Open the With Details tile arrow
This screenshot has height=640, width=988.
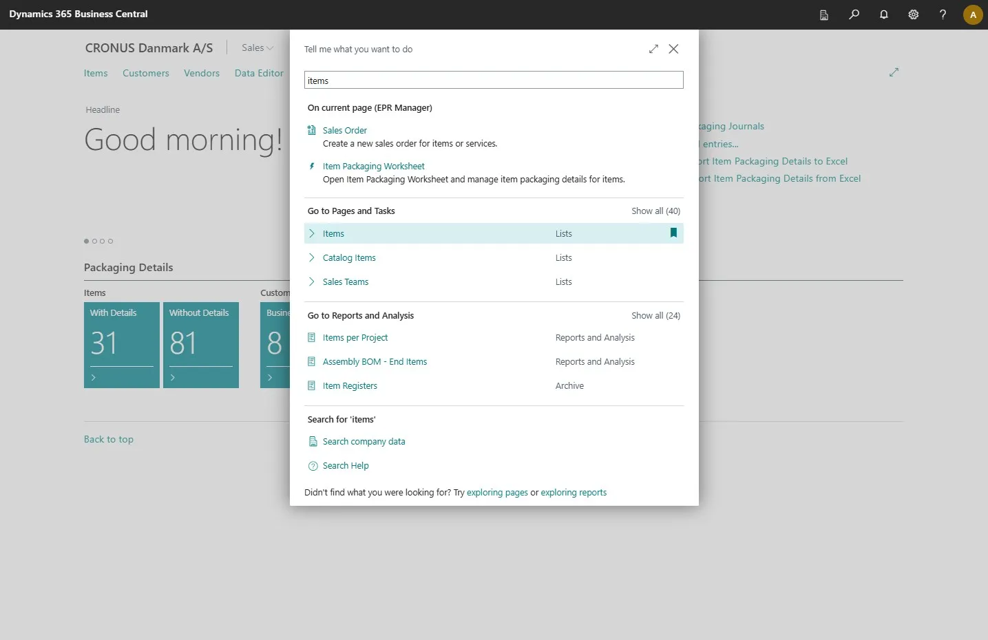pos(94,378)
